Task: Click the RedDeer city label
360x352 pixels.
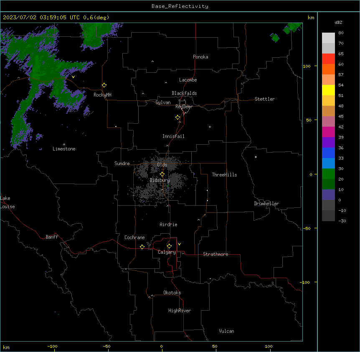Action: pyautogui.click(x=184, y=107)
